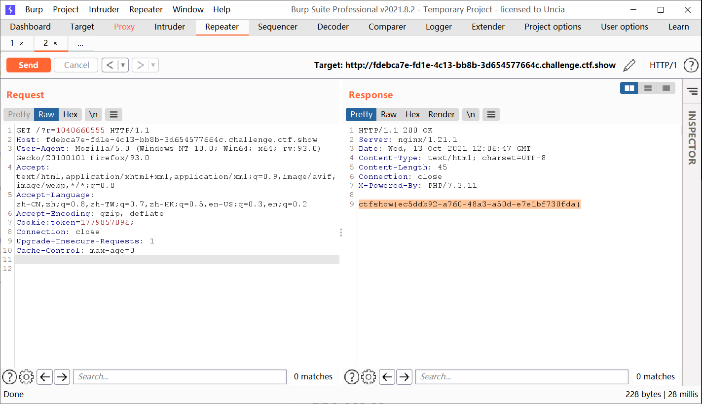The width and height of the screenshot is (702, 404).
Task: Select Raw view in the Response pane
Action: pyautogui.click(x=389, y=114)
